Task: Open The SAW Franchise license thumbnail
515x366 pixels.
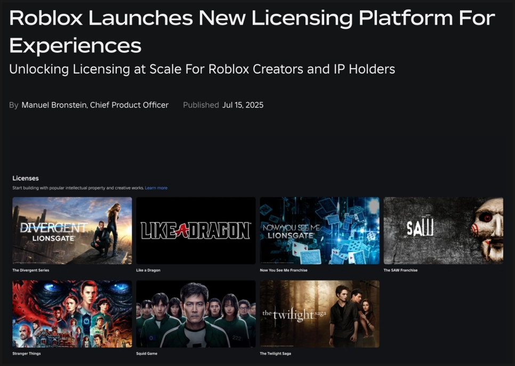Action: point(444,231)
